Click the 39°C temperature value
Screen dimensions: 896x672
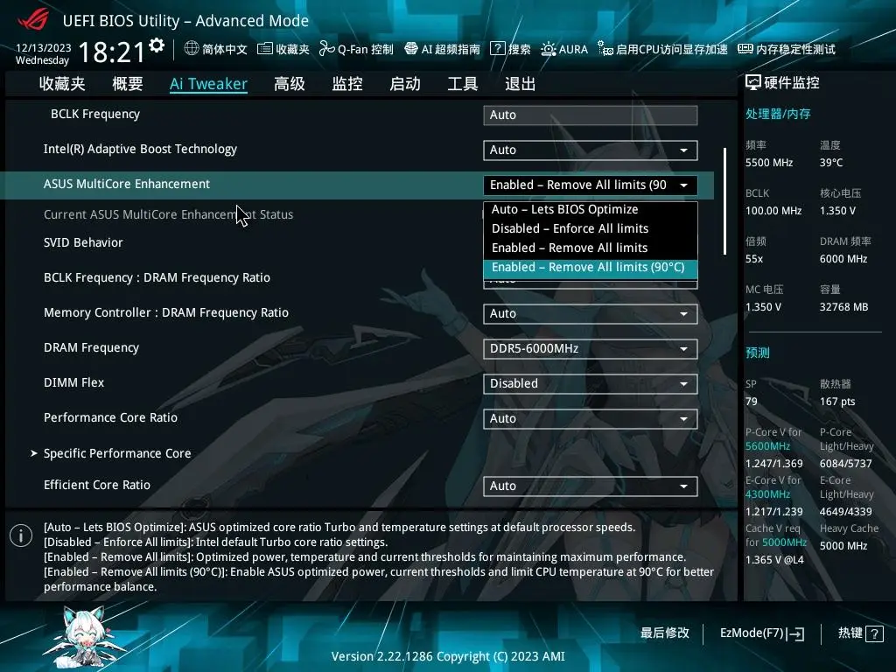pyautogui.click(x=831, y=163)
